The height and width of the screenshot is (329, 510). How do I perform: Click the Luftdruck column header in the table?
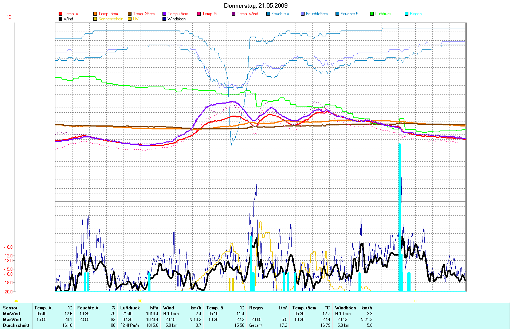pos(130,308)
